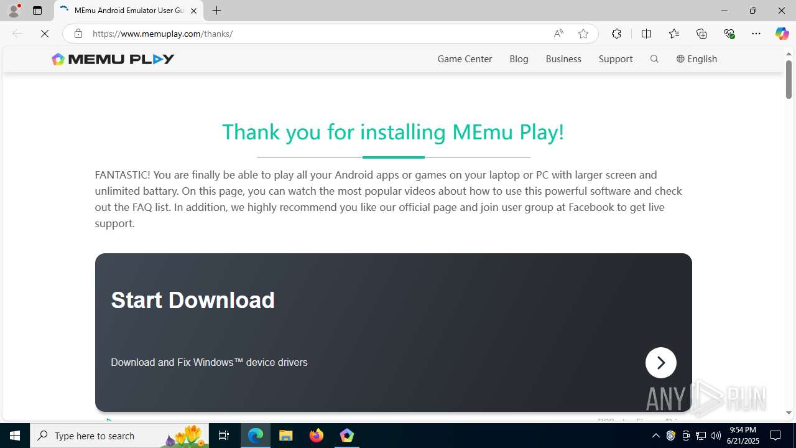Open the Game Center menu

coord(465,59)
